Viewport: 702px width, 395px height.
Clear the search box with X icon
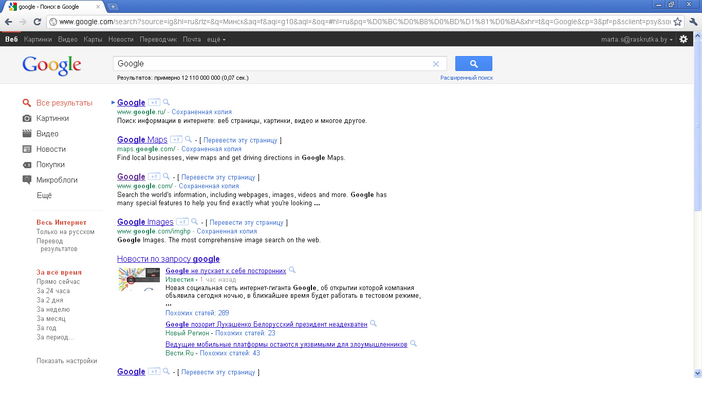point(436,64)
